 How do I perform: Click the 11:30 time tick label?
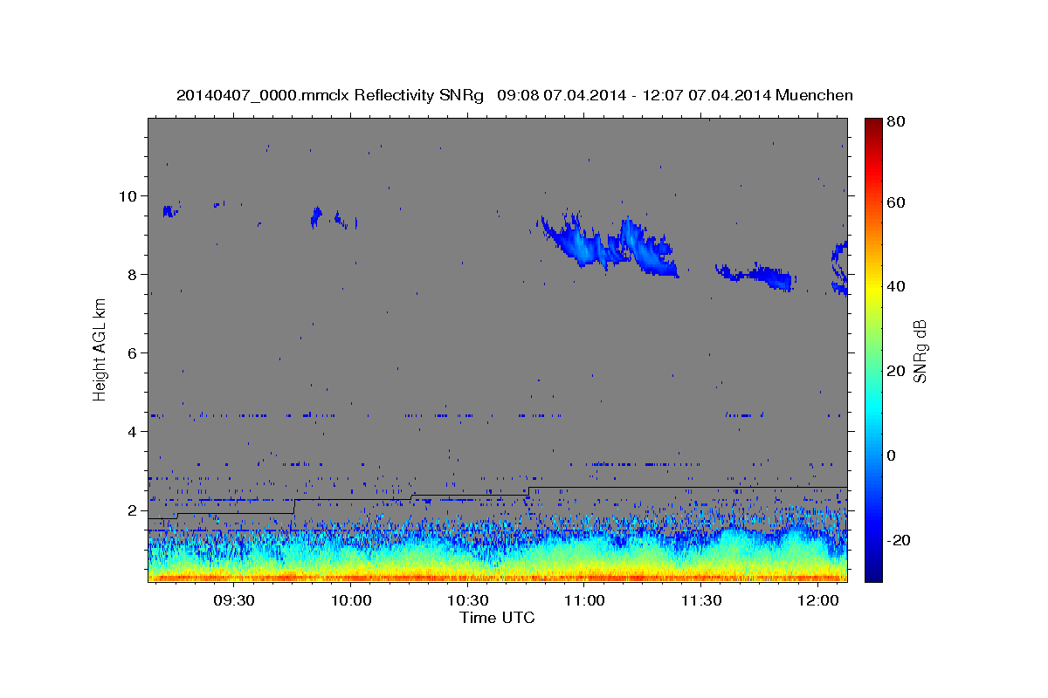tap(700, 601)
